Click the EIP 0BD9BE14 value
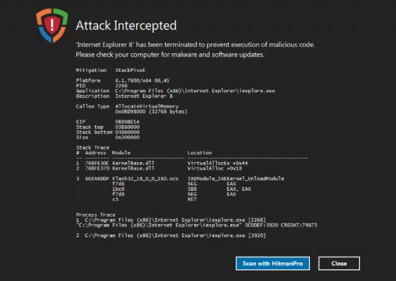This screenshot has height=281, width=396. [127, 122]
